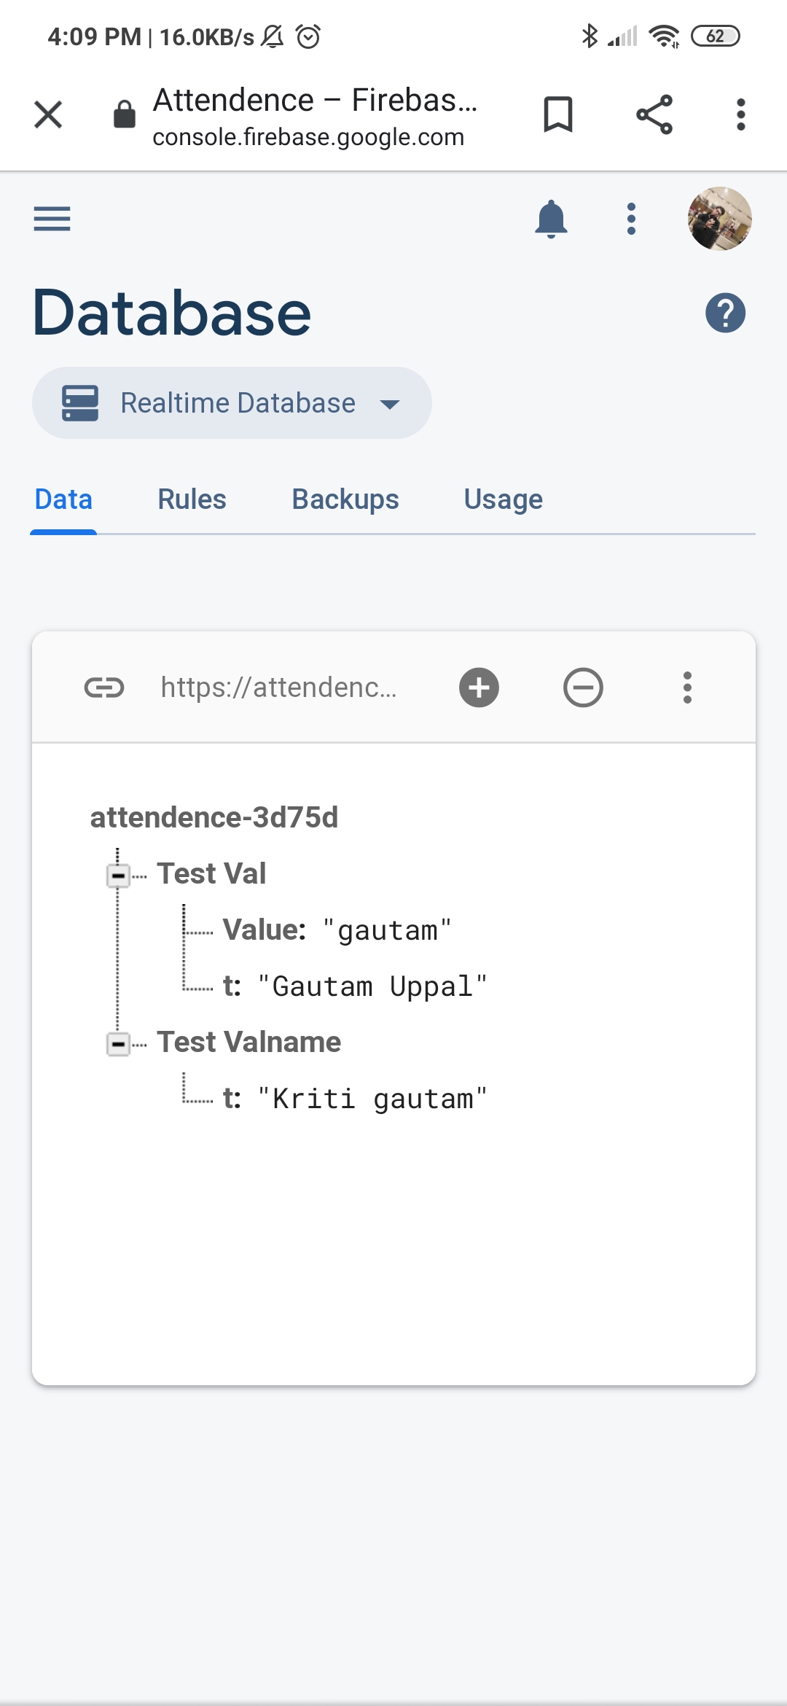
Task: Open the Database help icon
Action: pyautogui.click(x=725, y=313)
